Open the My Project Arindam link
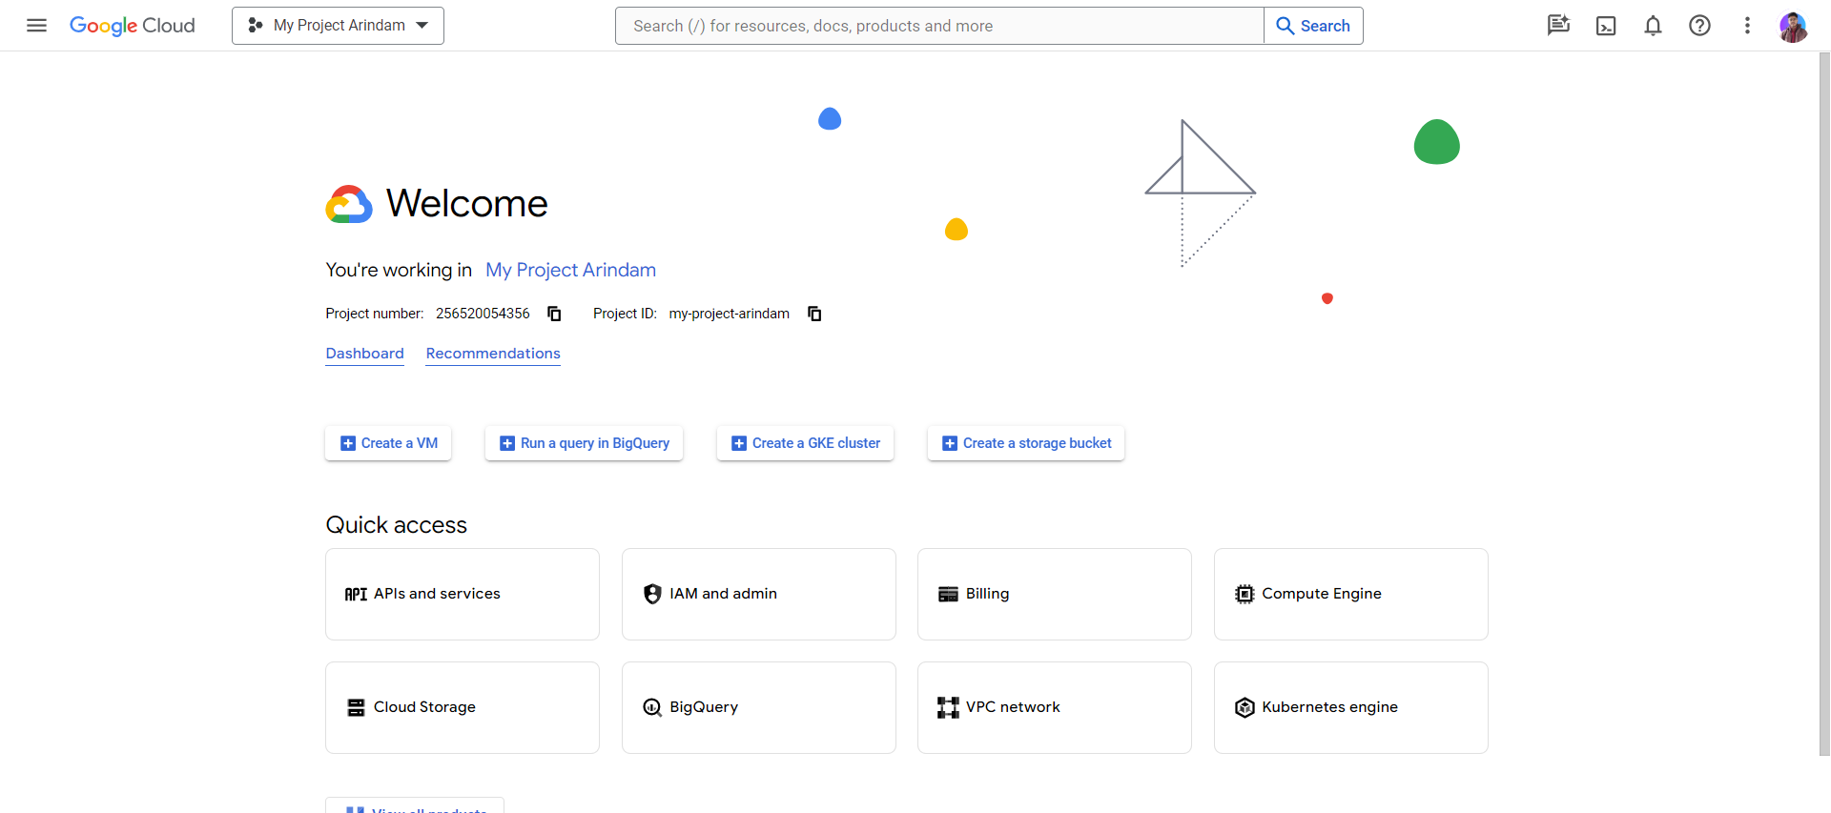The width and height of the screenshot is (1831, 813). pos(570,270)
